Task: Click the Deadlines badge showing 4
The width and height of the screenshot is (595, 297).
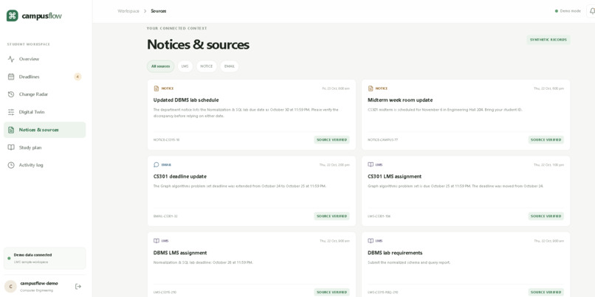Action: pyautogui.click(x=78, y=77)
